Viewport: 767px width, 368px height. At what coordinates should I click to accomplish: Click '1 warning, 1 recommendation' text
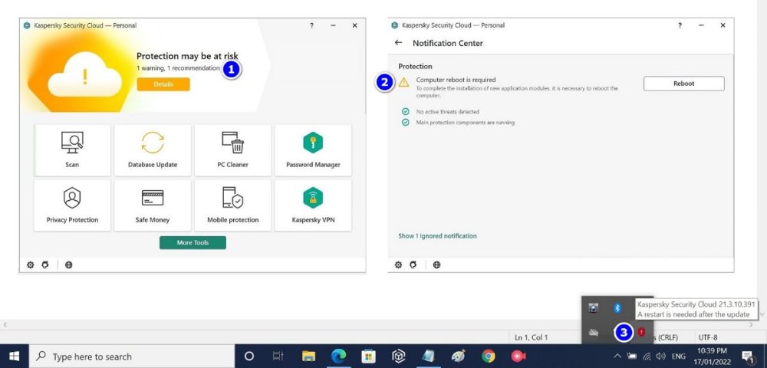178,68
